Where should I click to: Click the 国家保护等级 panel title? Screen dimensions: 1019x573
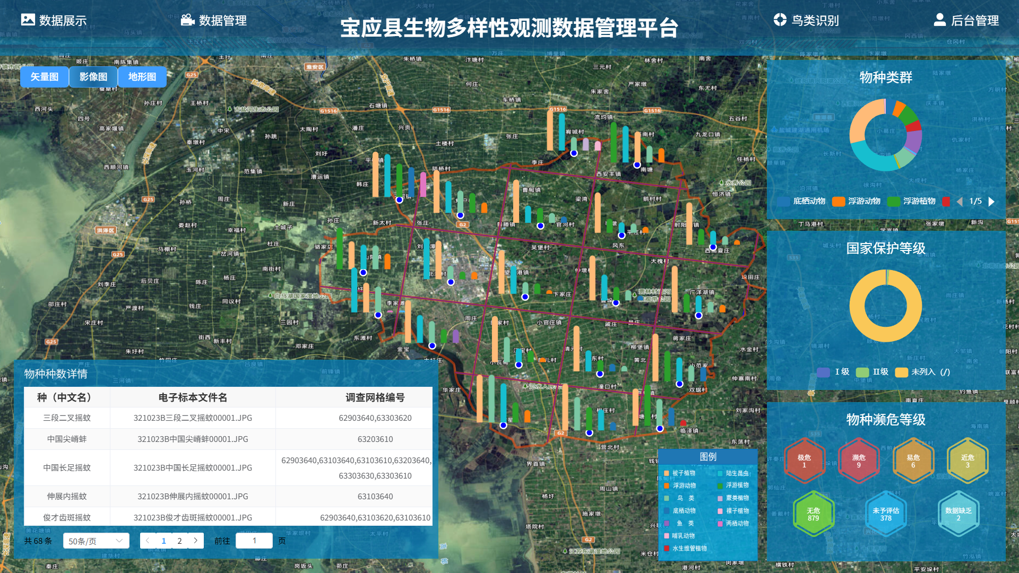886,248
